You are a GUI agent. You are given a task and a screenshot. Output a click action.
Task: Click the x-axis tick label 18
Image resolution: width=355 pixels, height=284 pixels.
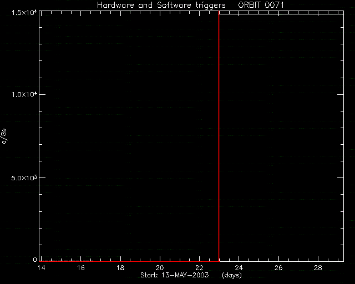click(120, 268)
